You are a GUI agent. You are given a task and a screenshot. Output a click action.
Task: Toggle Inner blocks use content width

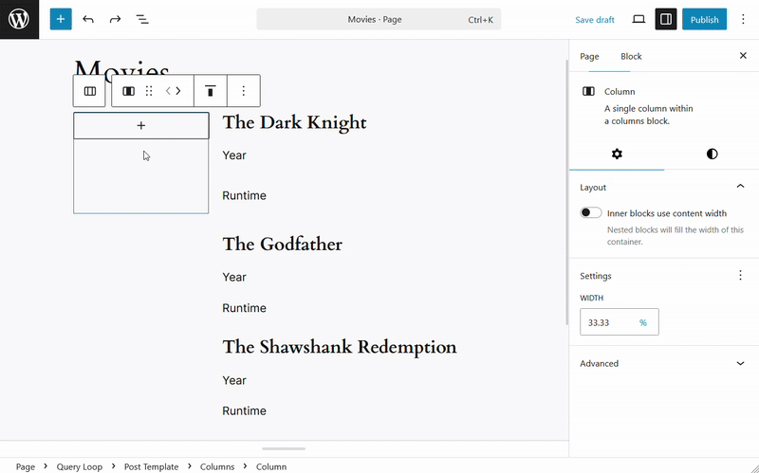pos(590,212)
